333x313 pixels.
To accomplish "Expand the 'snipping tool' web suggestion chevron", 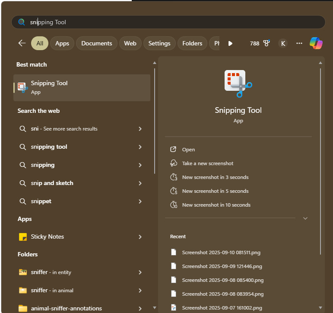I will click(x=140, y=147).
